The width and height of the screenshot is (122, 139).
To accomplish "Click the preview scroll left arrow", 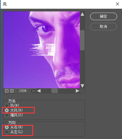I will click(x=39, y=91).
